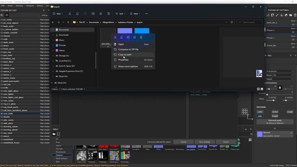This screenshot has height=167, width=297.
Task: Click the Copy icon in Explorer's toolbar
Action: (77, 13)
